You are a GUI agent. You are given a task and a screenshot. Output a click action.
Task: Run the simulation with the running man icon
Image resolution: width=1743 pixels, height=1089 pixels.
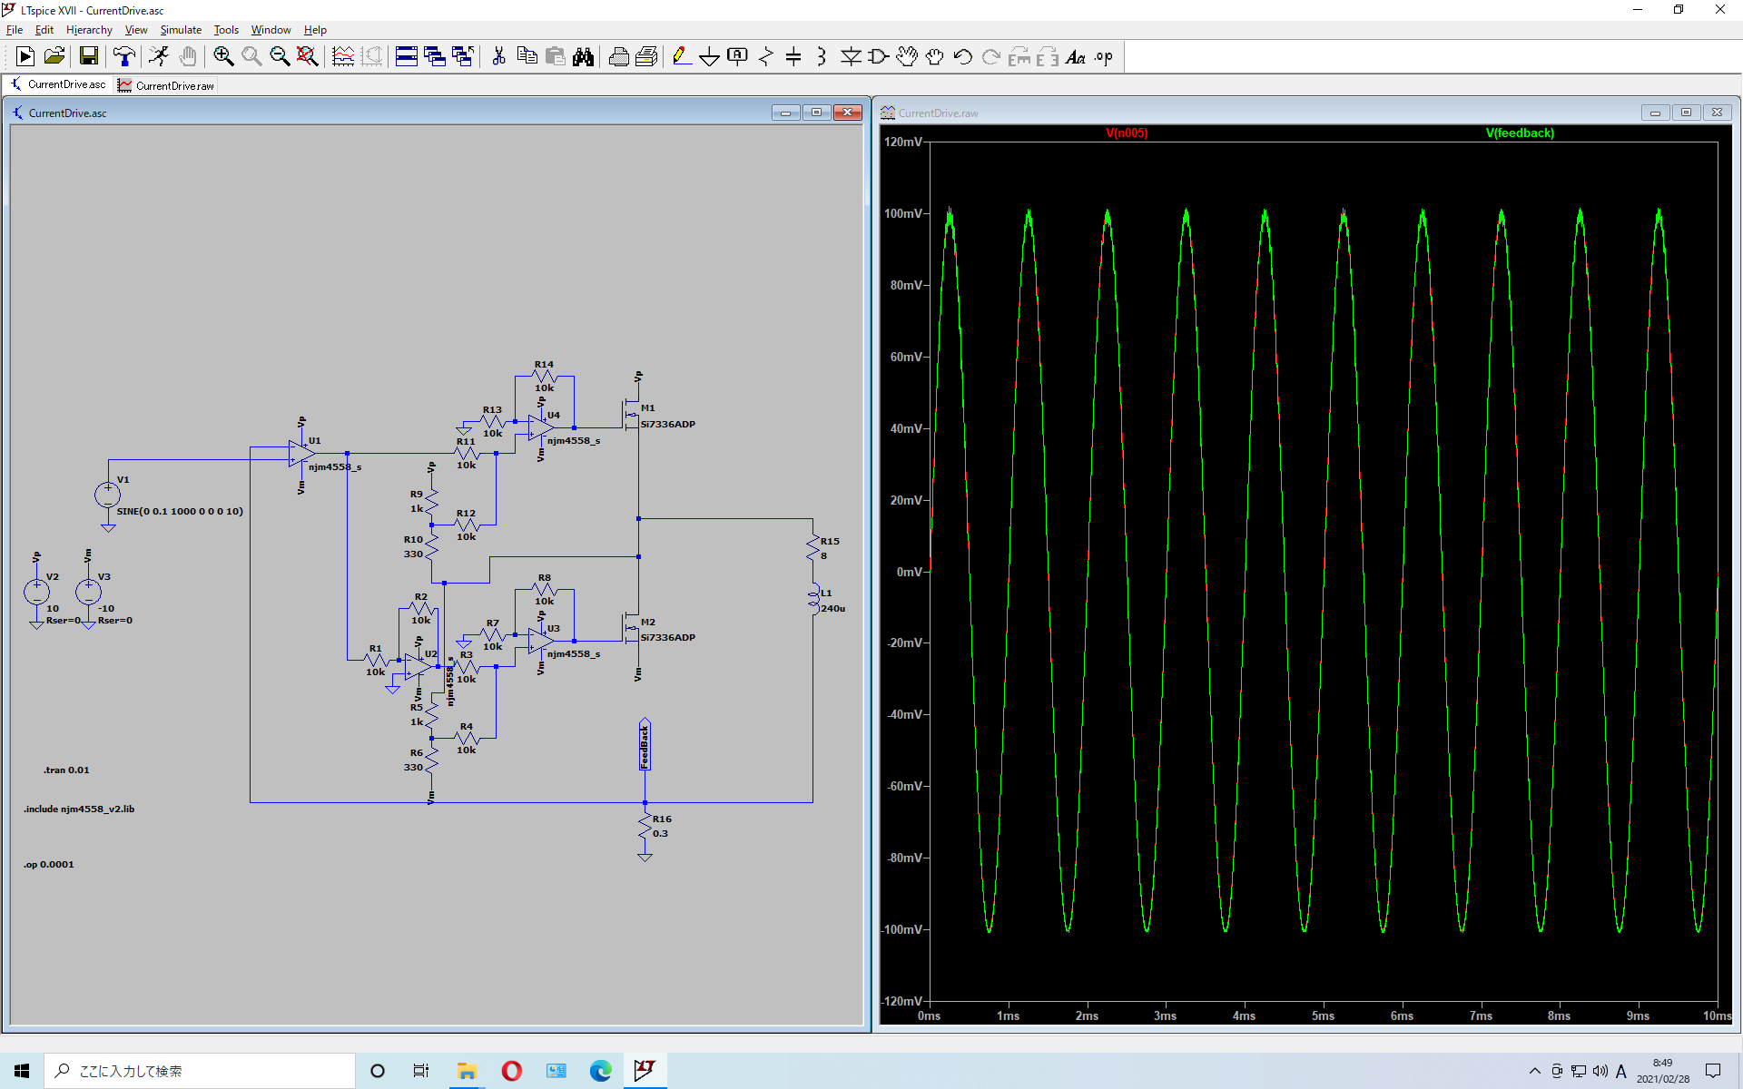(159, 57)
